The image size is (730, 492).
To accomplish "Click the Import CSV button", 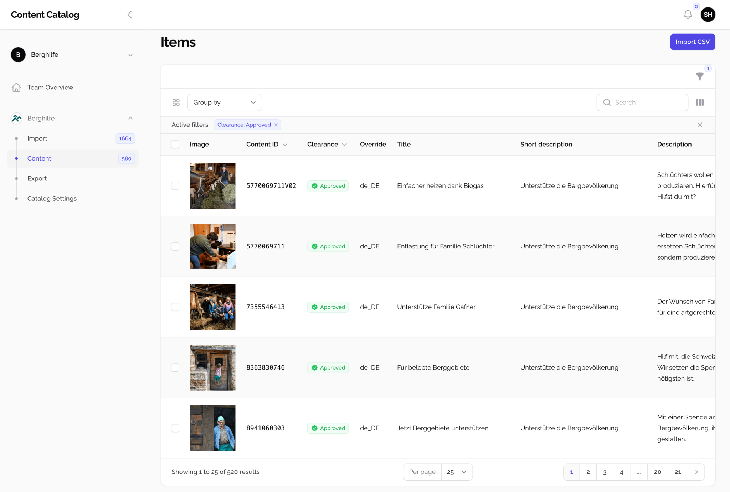I will [x=692, y=42].
